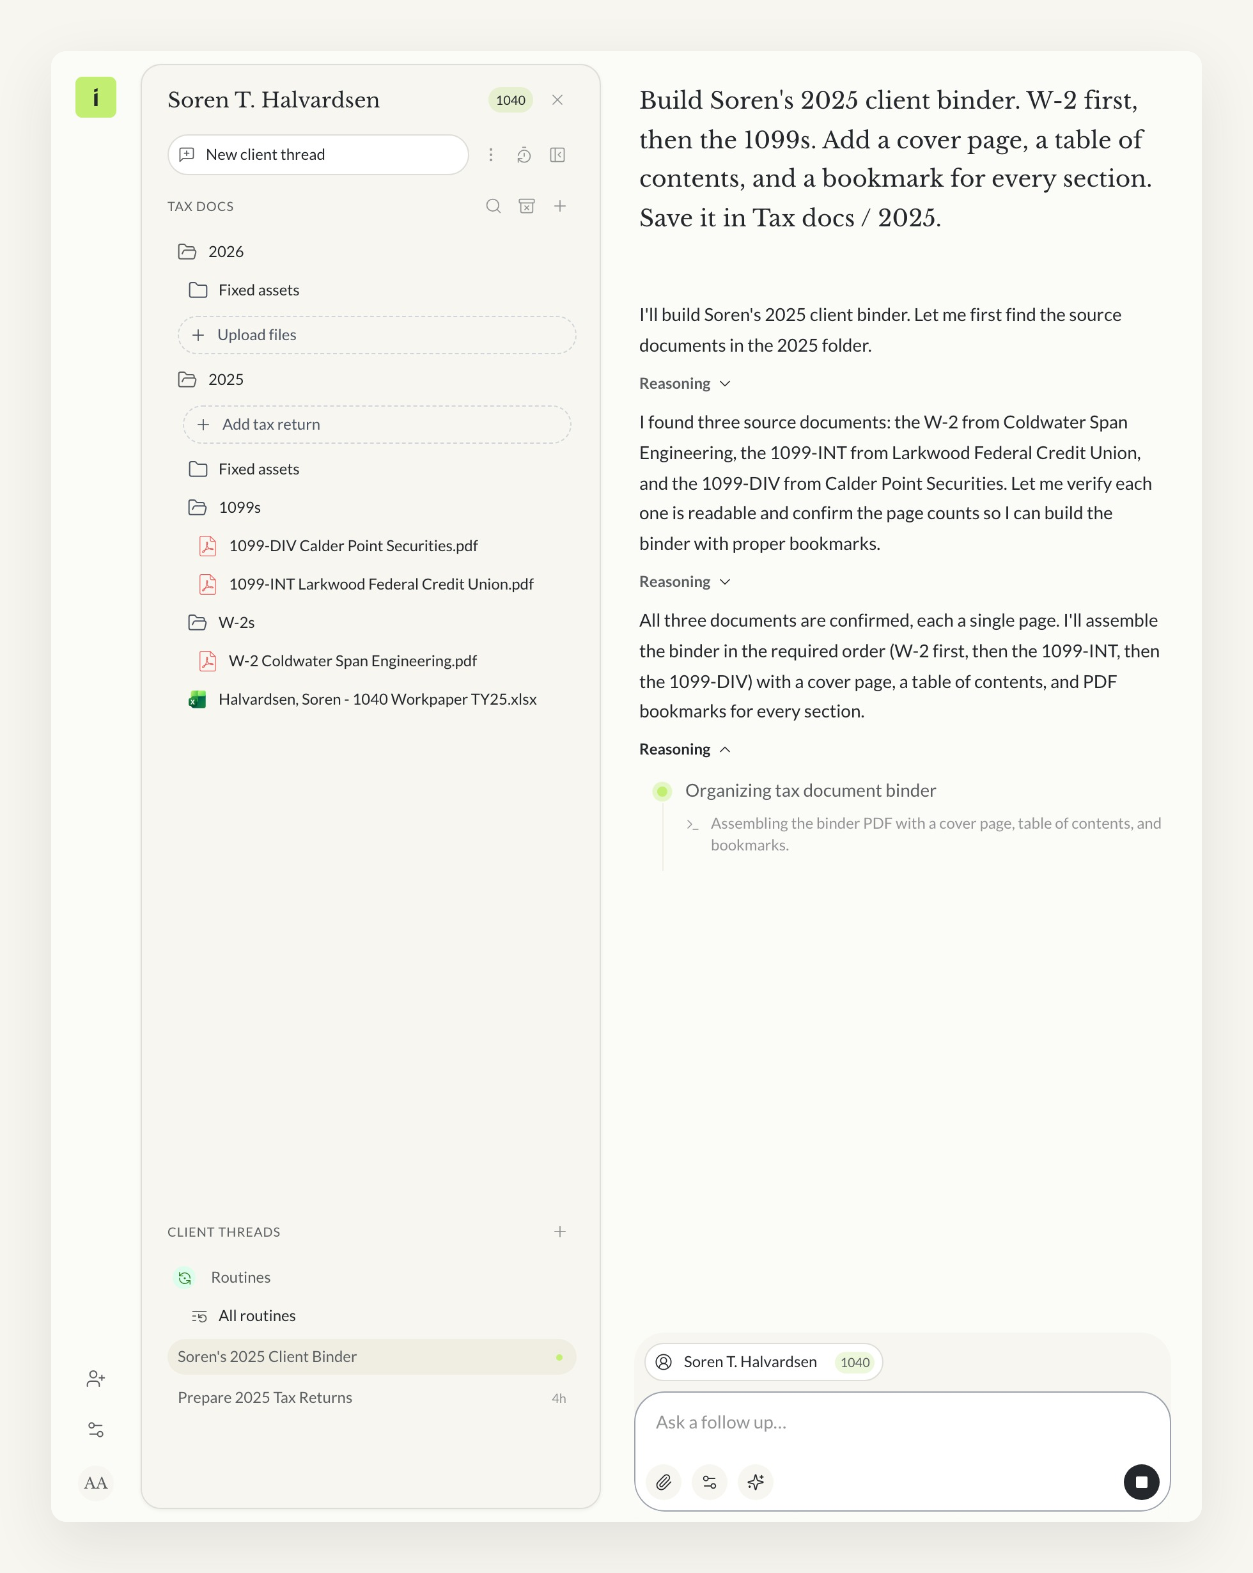Close the Soren T. Halvardsen client panel
The image size is (1253, 1573).
tap(557, 100)
